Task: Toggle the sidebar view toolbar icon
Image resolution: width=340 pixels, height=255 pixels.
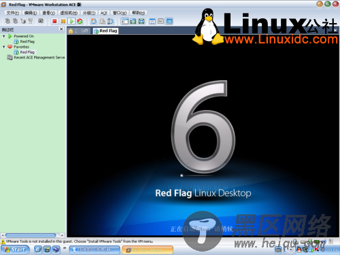Action: click(124, 21)
